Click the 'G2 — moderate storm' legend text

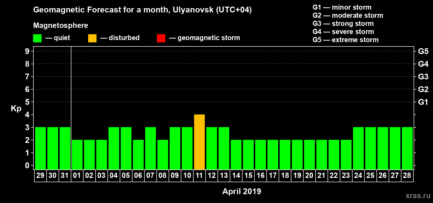pos(348,15)
